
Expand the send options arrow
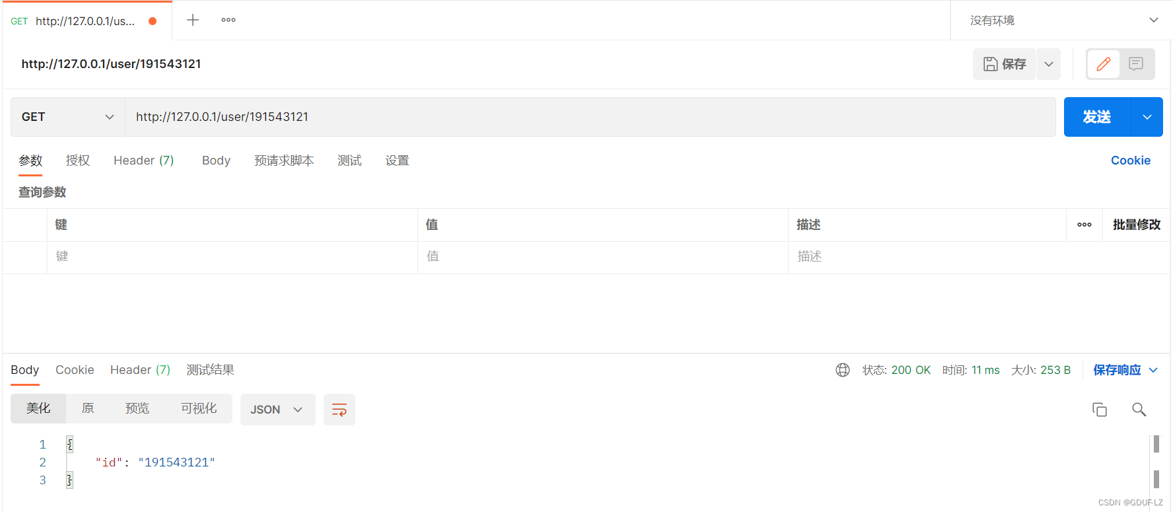[x=1147, y=117]
